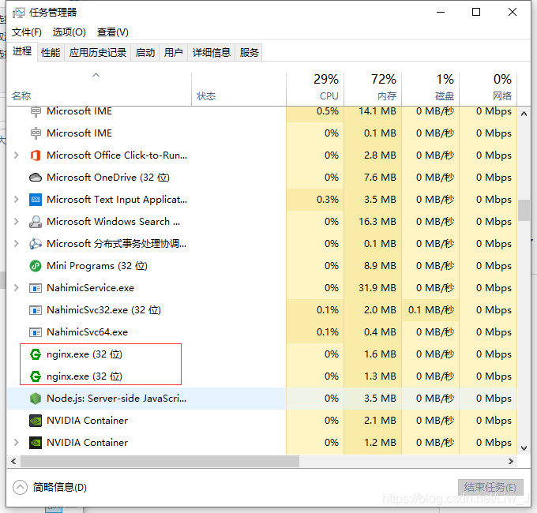Switch to the 服务 tab
Screen dimensions: 537x513
tap(249, 53)
